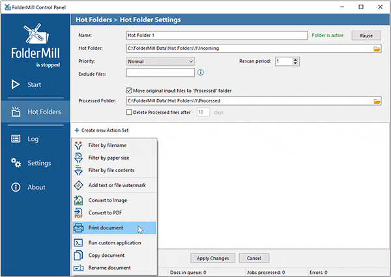
Task: Click the Filter by paper size icon
Action: coord(78,158)
